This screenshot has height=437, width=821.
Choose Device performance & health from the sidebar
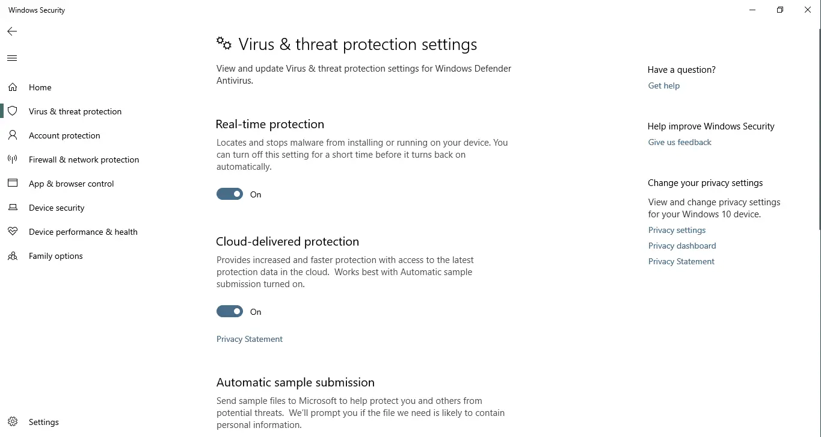coord(83,231)
